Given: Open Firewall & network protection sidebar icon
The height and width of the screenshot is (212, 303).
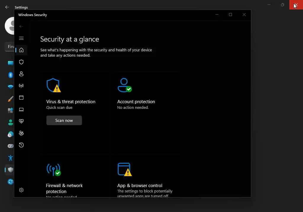Looking at the screenshot, I should point(21,86).
